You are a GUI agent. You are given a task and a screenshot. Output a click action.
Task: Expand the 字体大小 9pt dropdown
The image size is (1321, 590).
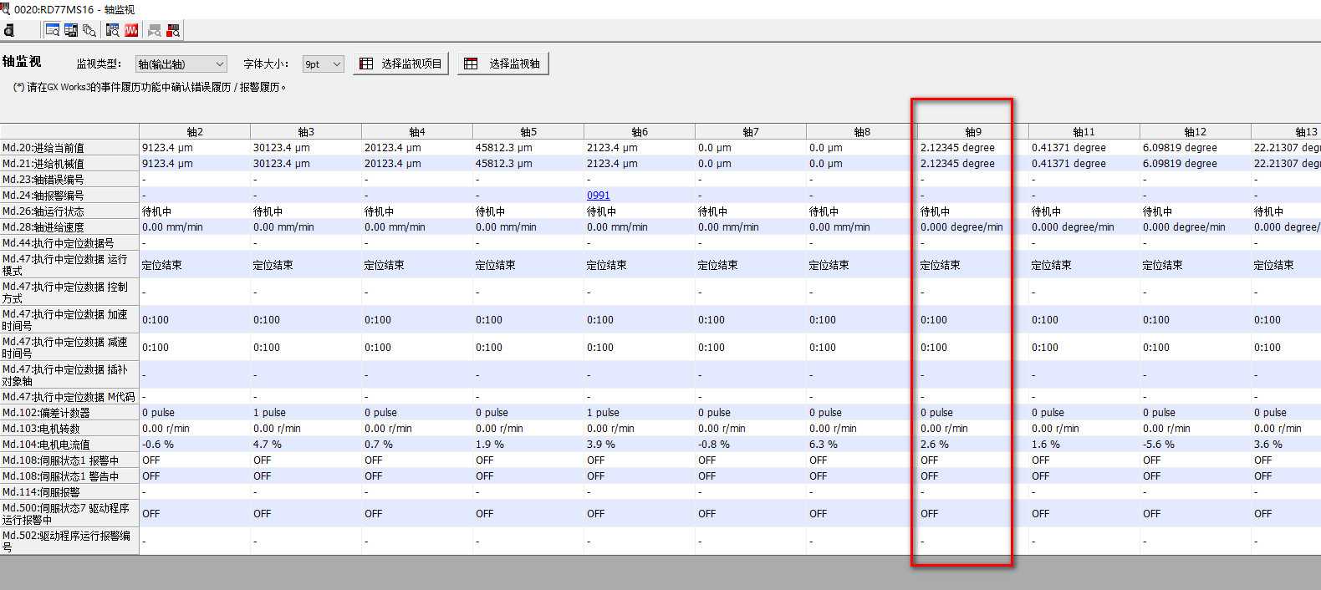pos(323,64)
